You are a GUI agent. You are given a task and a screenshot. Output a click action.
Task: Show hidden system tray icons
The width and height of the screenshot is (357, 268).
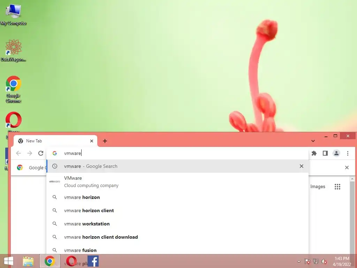click(299, 261)
